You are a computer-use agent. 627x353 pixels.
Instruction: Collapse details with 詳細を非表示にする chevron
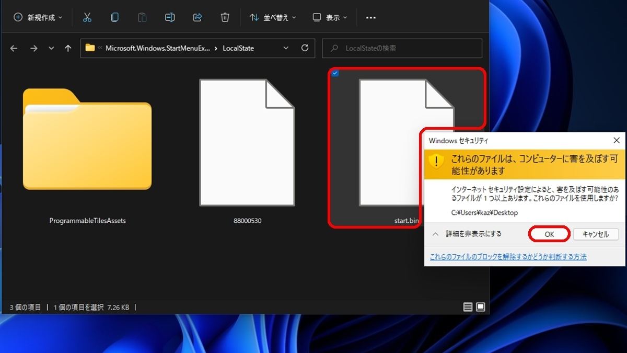(435, 234)
